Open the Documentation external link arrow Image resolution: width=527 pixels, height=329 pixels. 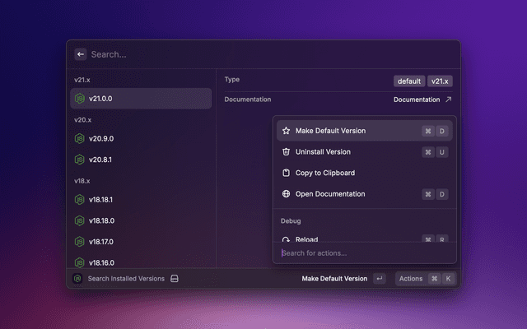coord(448,100)
